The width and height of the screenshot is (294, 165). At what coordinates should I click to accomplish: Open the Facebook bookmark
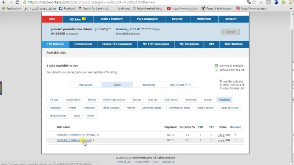[67, 9]
